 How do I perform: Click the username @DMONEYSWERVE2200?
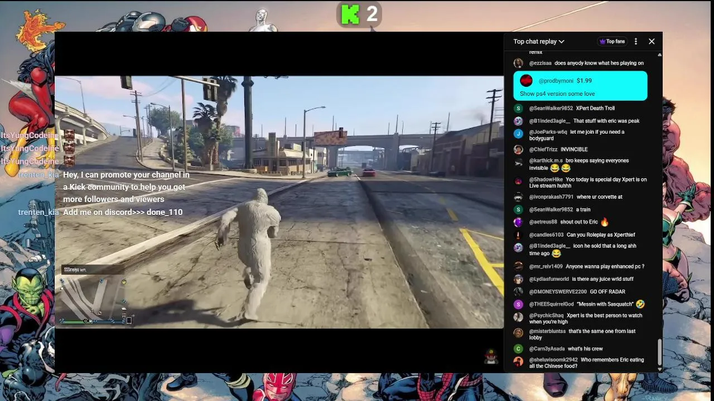pos(558,291)
